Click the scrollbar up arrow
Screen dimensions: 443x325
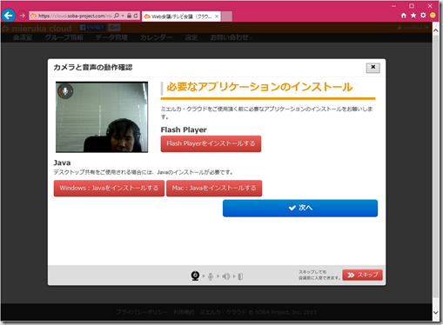coord(436,30)
